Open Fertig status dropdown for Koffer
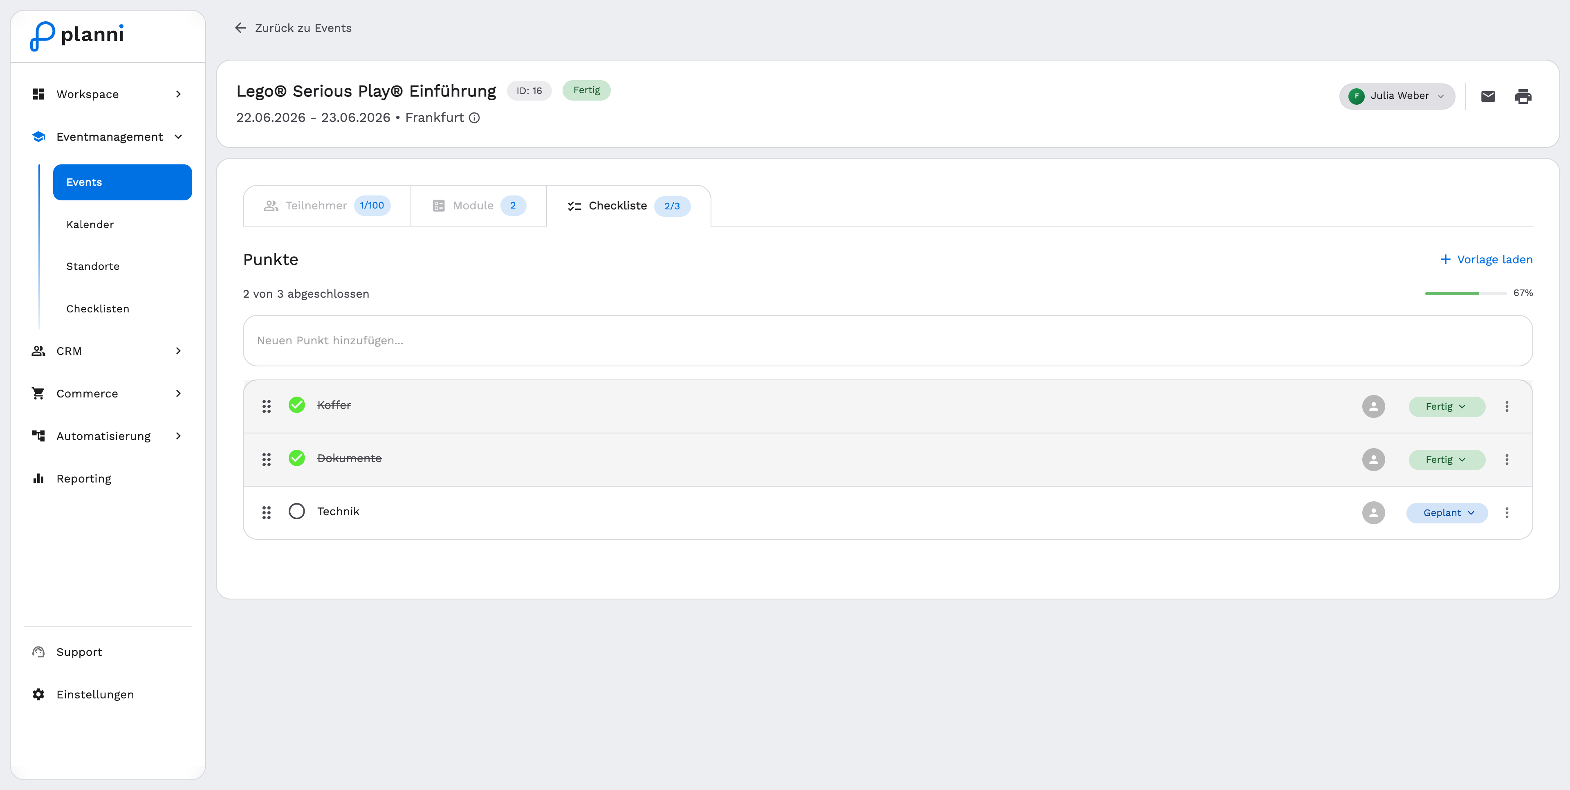The image size is (1570, 790). [1446, 406]
